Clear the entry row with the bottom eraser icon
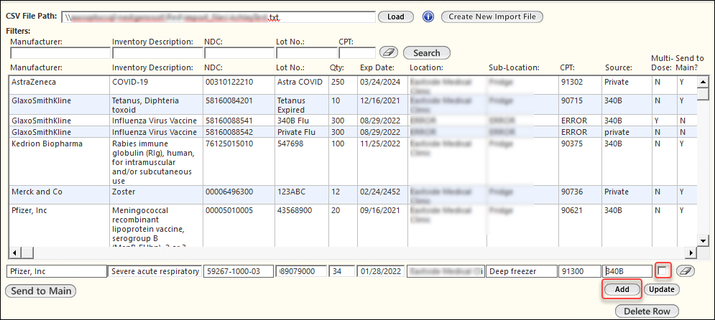This screenshot has width=715, height=320. (x=686, y=271)
